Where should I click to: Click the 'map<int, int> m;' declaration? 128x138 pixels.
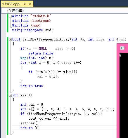click(37, 58)
